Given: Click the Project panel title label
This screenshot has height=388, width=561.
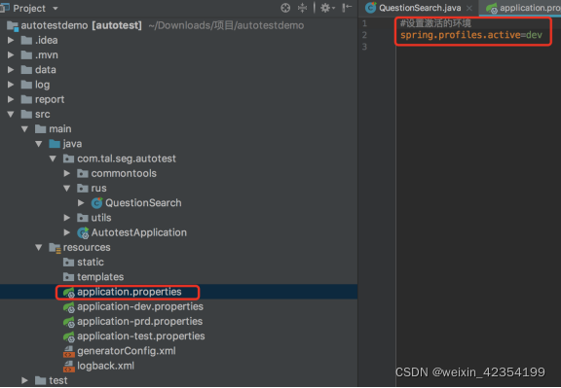Looking at the screenshot, I should [x=29, y=8].
